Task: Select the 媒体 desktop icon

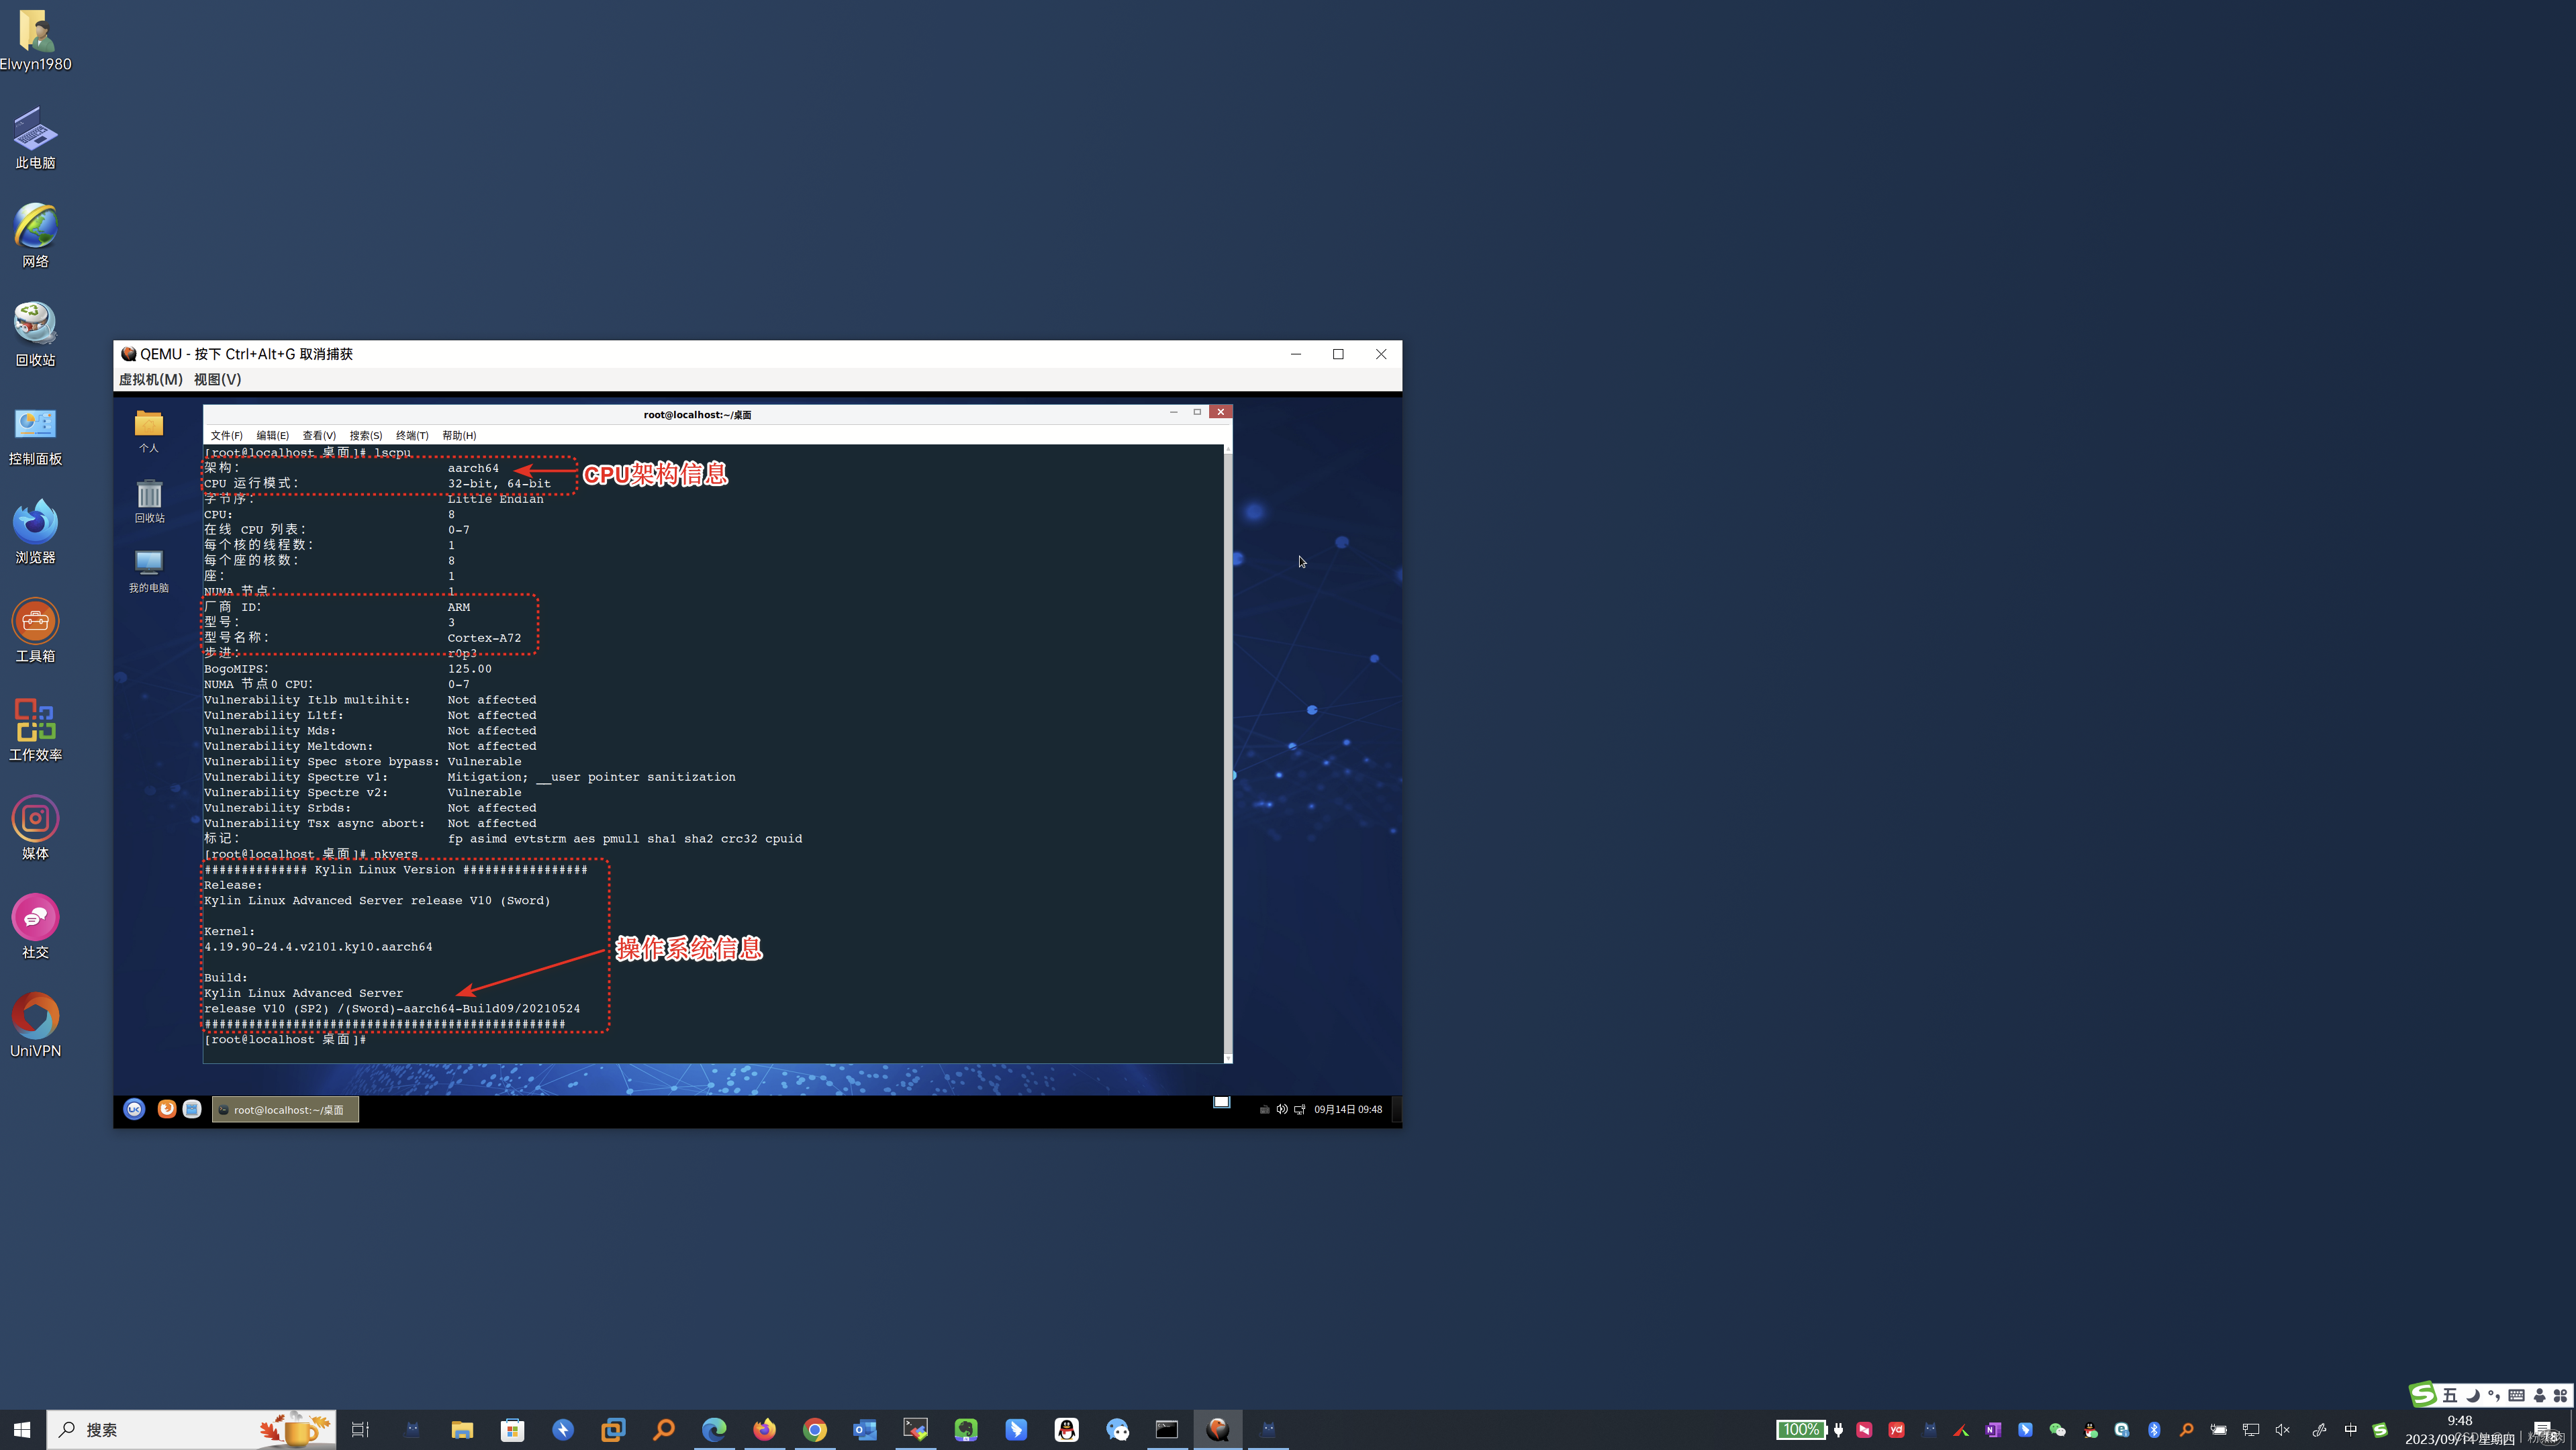Action: coord(35,829)
